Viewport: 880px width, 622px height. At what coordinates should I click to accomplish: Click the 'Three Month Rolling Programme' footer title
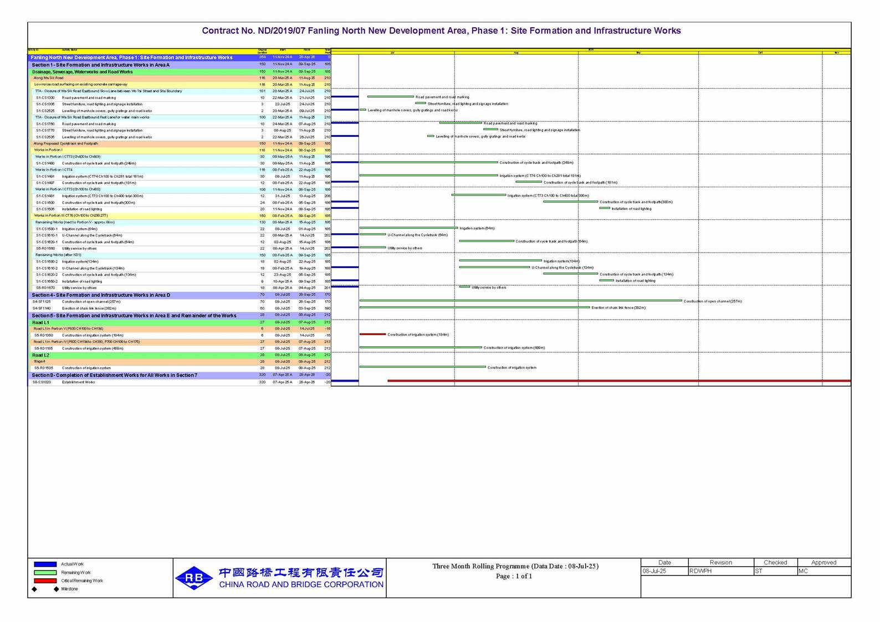click(515, 566)
